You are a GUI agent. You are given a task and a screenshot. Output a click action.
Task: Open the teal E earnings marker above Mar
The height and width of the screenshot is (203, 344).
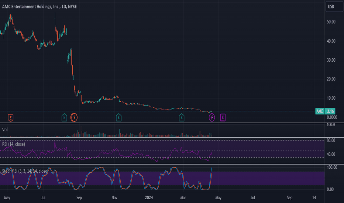point(182,118)
